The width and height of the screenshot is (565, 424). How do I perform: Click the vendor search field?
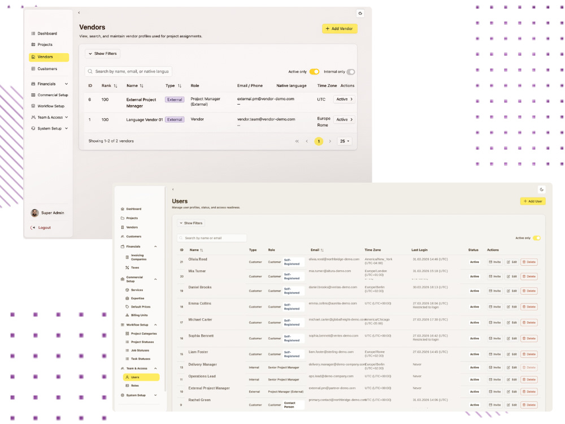[128, 71]
